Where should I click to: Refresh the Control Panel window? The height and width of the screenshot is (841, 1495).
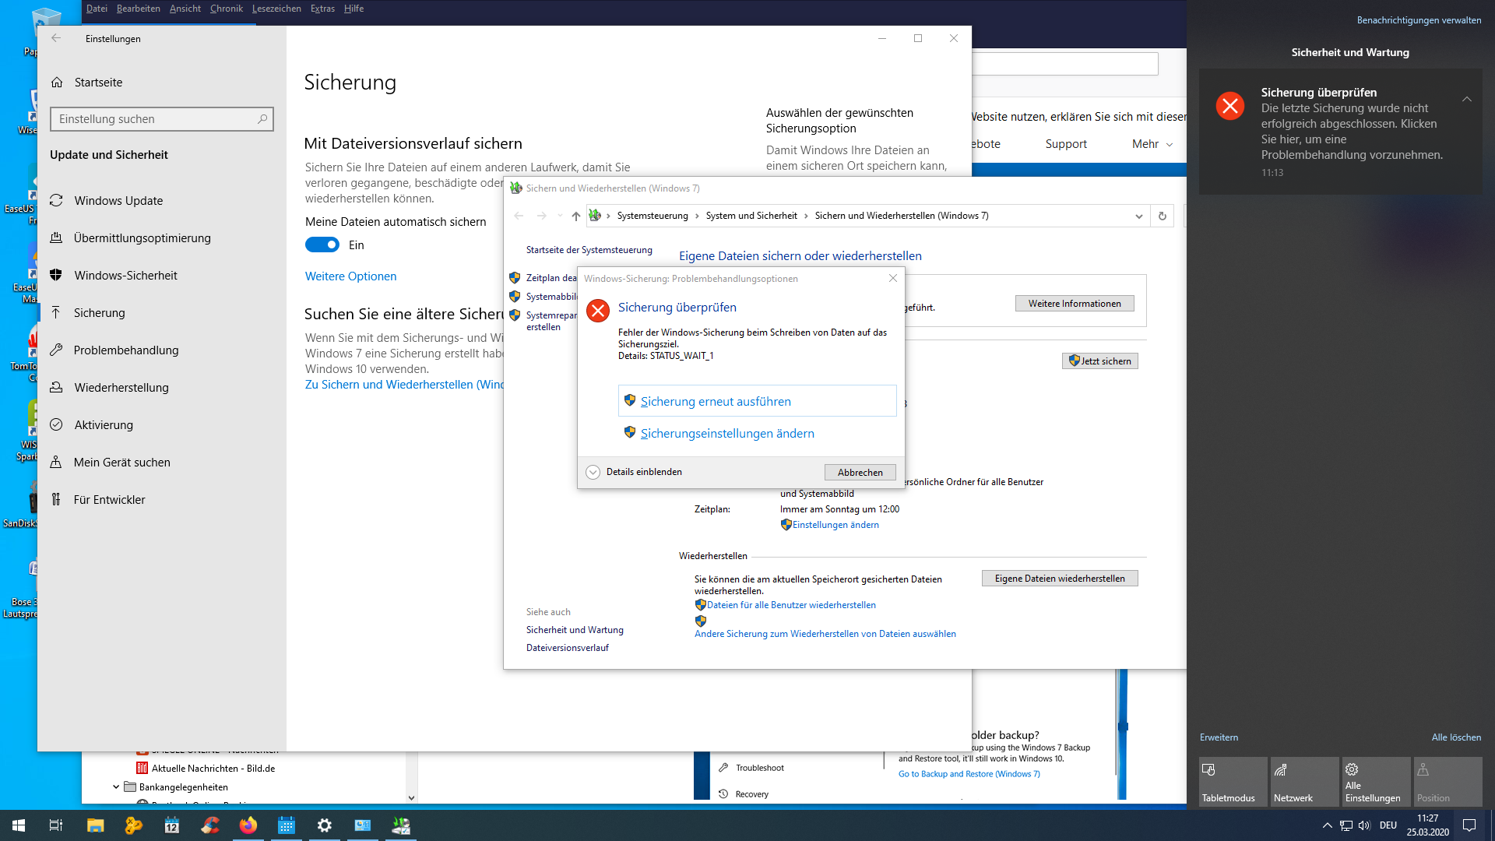pyautogui.click(x=1162, y=216)
